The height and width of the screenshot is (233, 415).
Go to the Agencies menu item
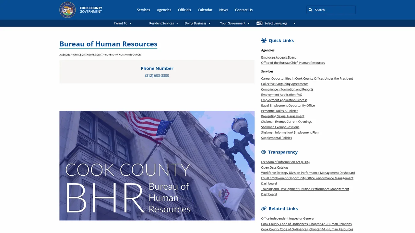pos(164,10)
